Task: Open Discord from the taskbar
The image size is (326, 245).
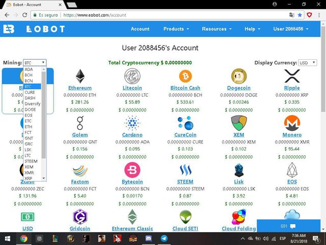Action: click(x=148, y=239)
